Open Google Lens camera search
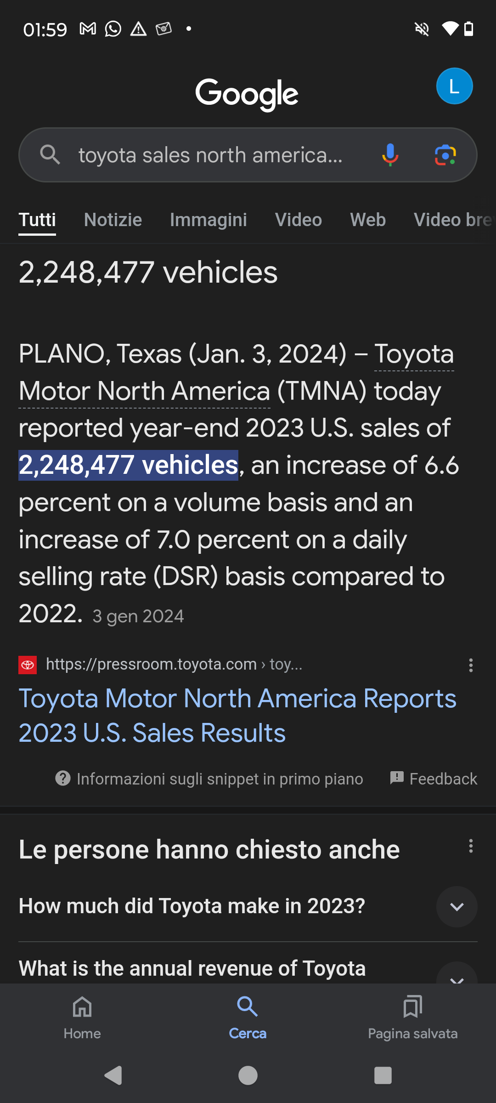Image resolution: width=496 pixels, height=1103 pixels. tap(445, 155)
